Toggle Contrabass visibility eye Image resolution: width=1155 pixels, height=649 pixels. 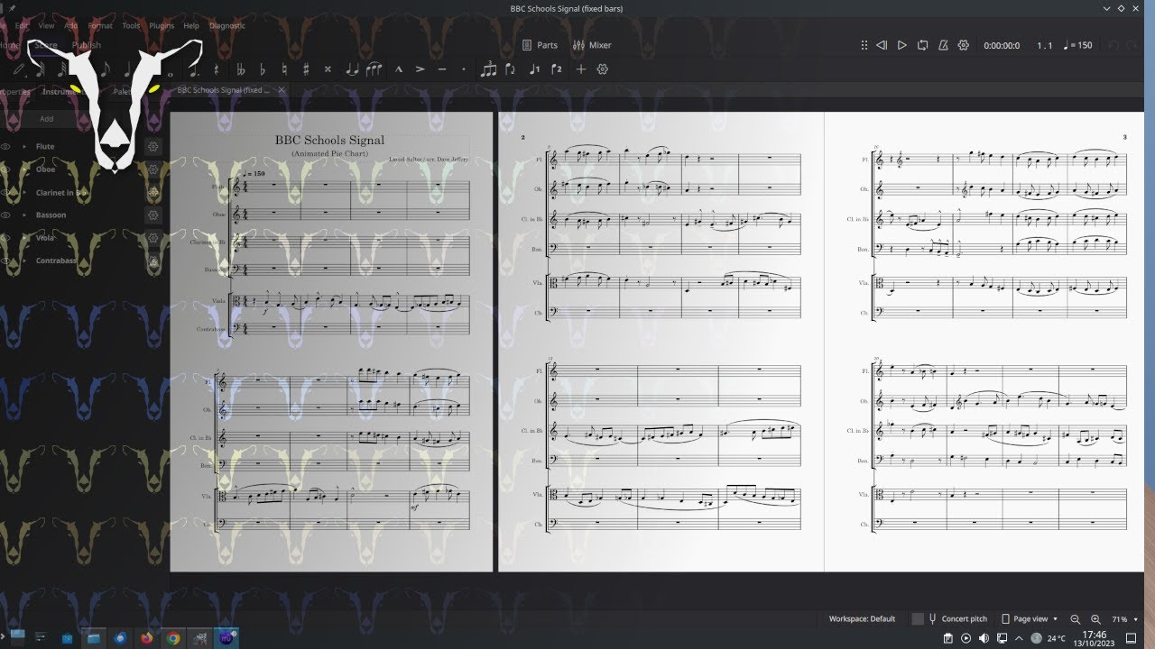(6, 261)
